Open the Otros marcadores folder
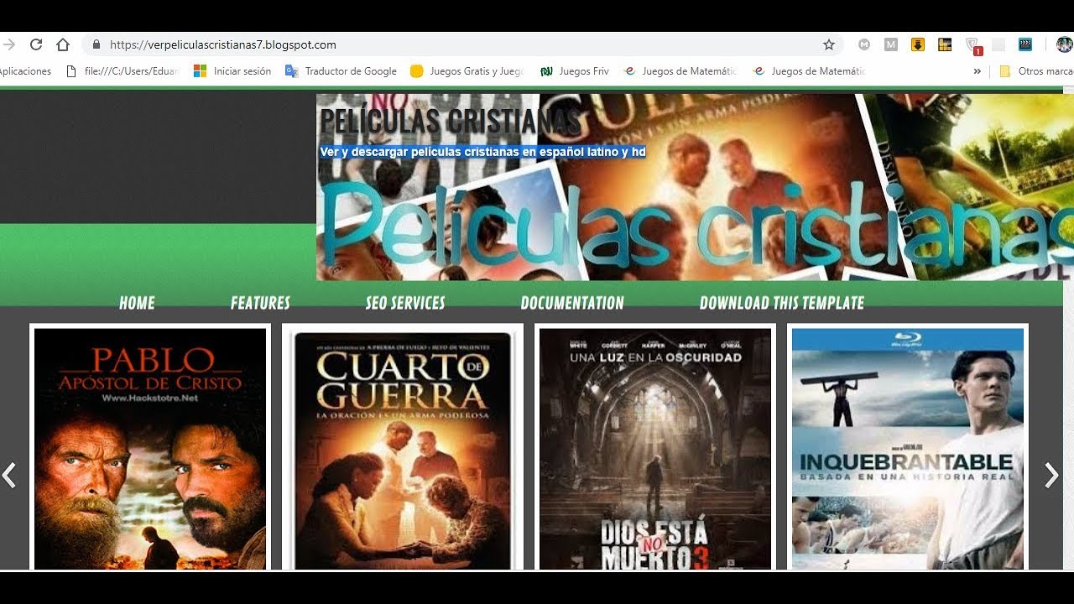This screenshot has width=1074, height=604. [x=1036, y=71]
